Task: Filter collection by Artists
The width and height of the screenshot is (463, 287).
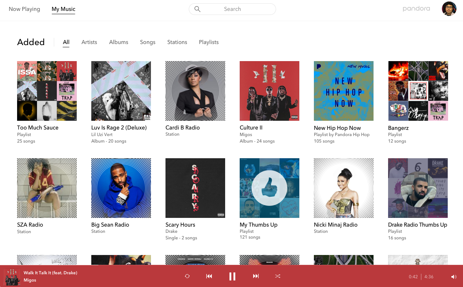Action: point(89,42)
